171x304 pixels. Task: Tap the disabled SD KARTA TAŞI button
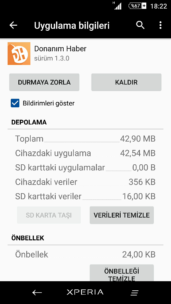click(x=49, y=215)
